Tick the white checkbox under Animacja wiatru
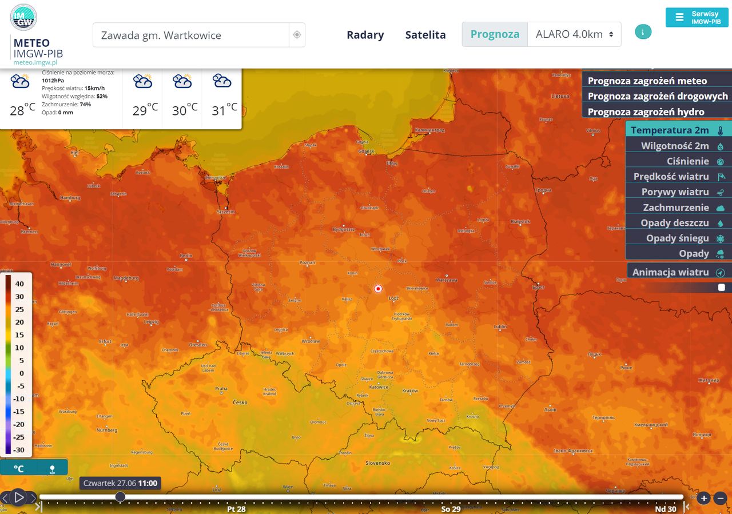The width and height of the screenshot is (732, 514). pyautogui.click(x=721, y=288)
